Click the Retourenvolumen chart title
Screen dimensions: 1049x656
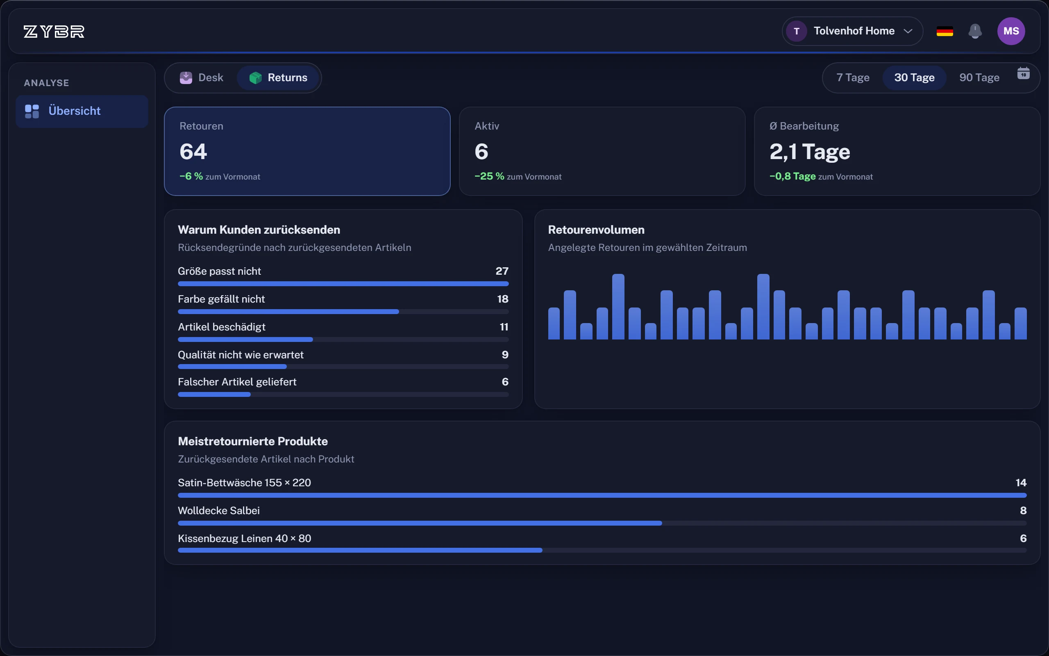click(x=596, y=230)
